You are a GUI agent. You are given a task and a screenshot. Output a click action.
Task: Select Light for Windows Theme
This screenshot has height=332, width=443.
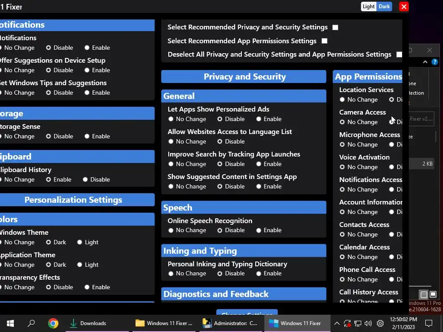(x=80, y=242)
